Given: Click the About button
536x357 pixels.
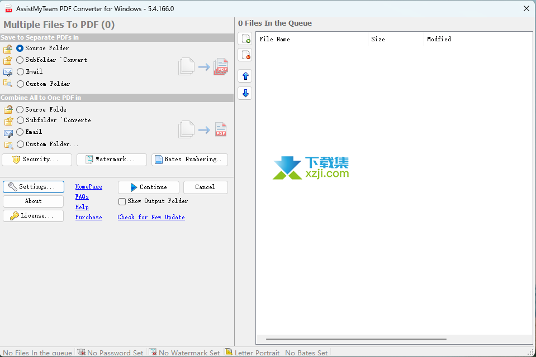Looking at the screenshot, I should [33, 201].
